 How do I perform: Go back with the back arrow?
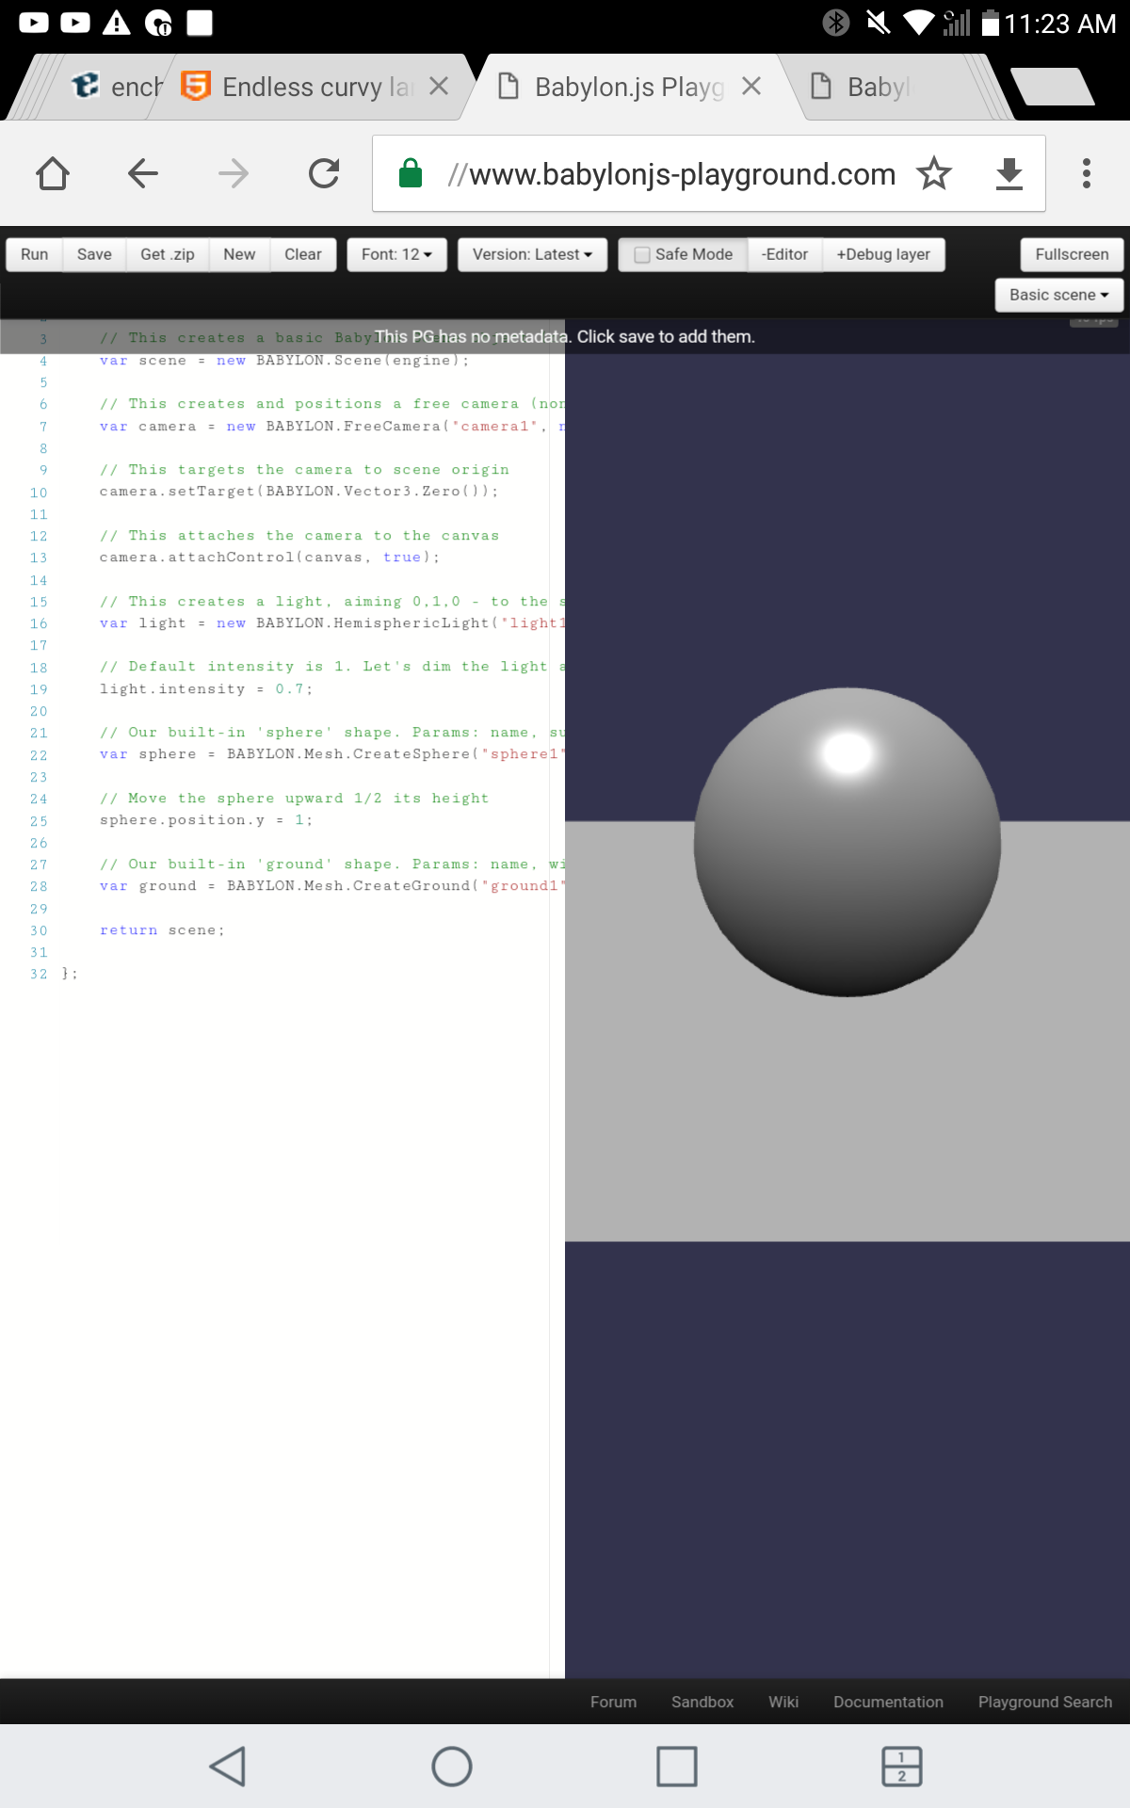[143, 173]
